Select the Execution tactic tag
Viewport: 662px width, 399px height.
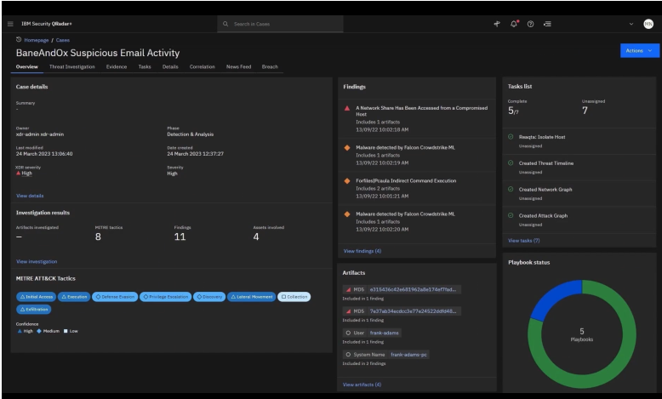click(74, 297)
